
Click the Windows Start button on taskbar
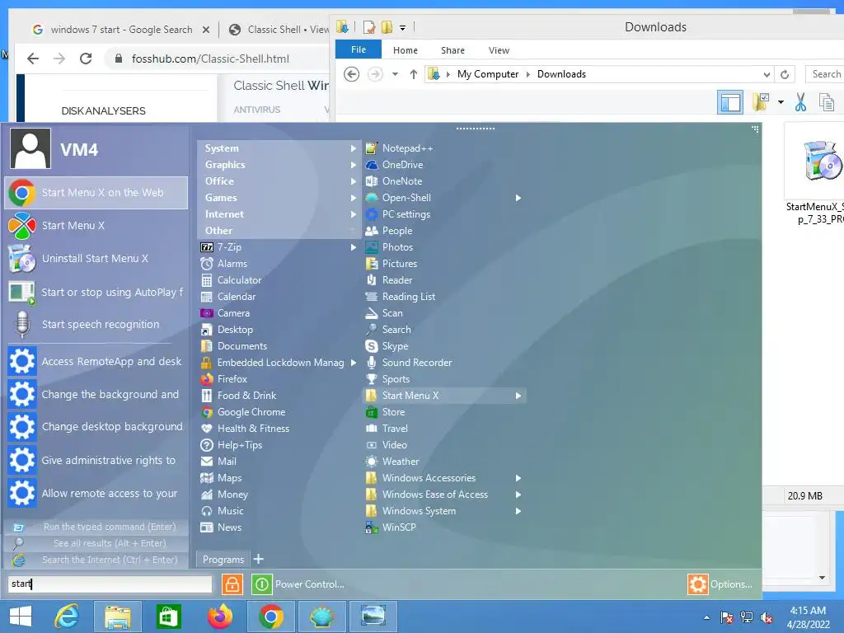pyautogui.click(x=21, y=617)
